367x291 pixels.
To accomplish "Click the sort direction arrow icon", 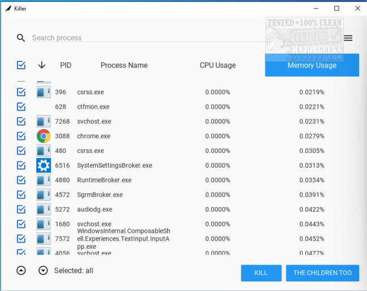I will tap(42, 65).
